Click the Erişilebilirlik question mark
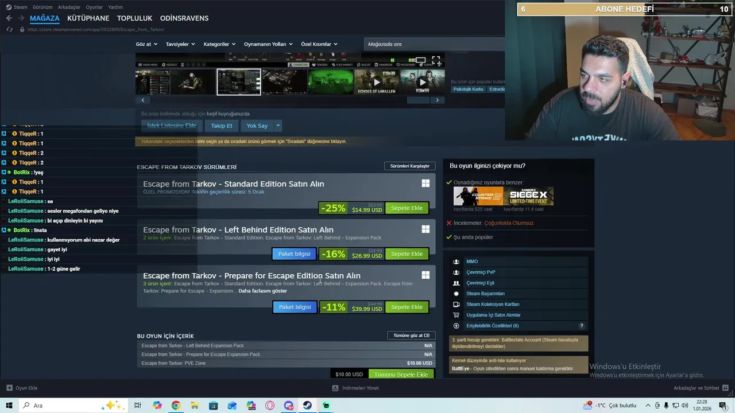The image size is (735, 413). coord(582,326)
